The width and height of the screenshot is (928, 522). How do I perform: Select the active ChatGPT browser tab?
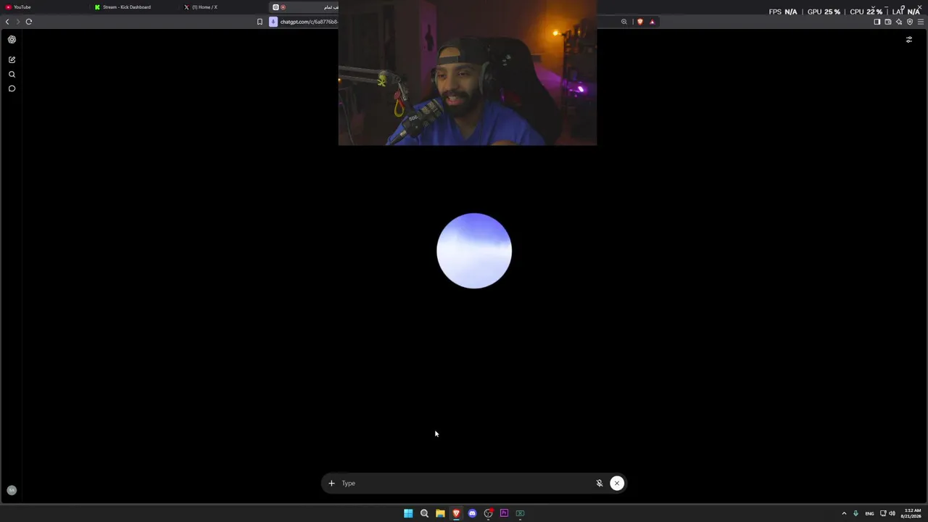(x=304, y=7)
